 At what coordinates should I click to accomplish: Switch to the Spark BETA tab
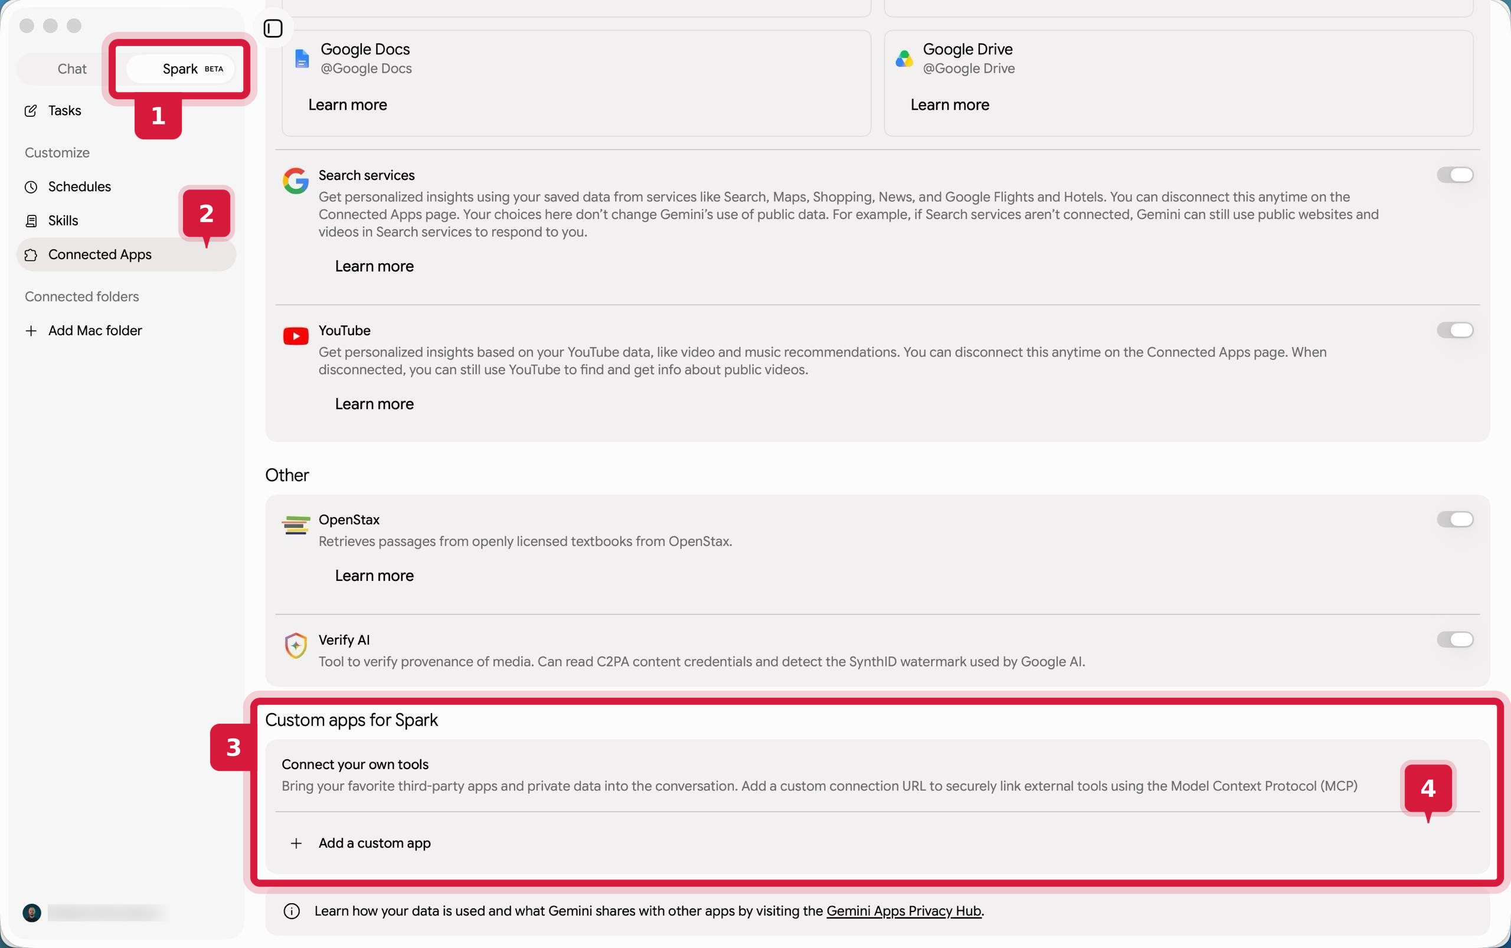coord(181,69)
